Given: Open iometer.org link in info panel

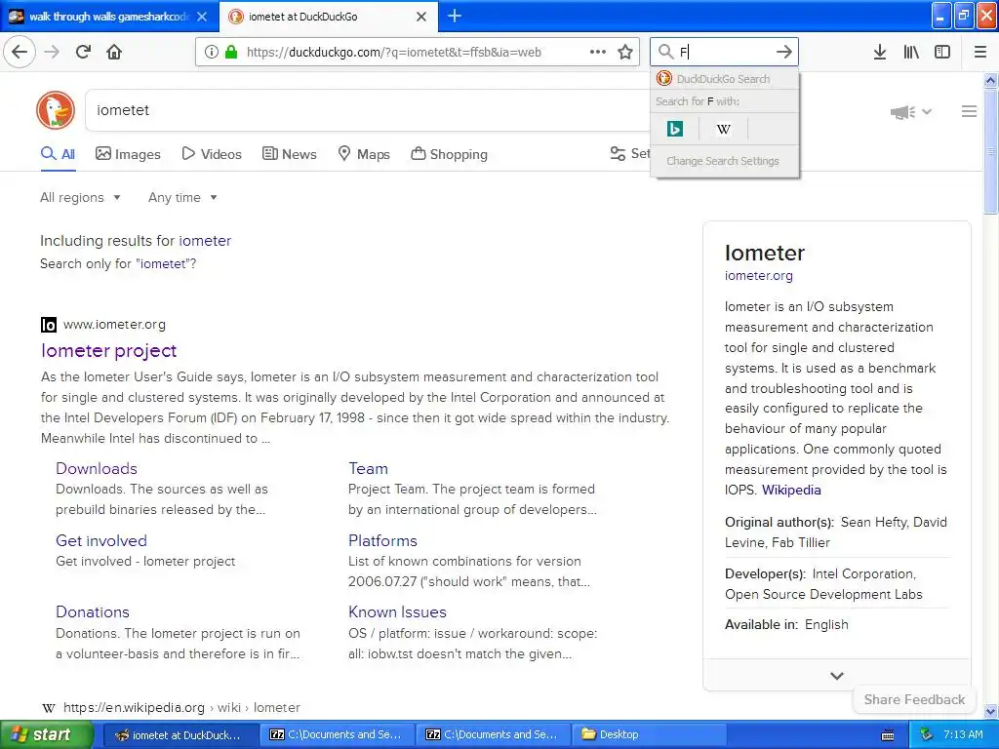Looking at the screenshot, I should (x=758, y=276).
